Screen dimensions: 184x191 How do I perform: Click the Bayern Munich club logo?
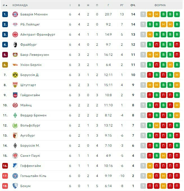tap(15, 14)
